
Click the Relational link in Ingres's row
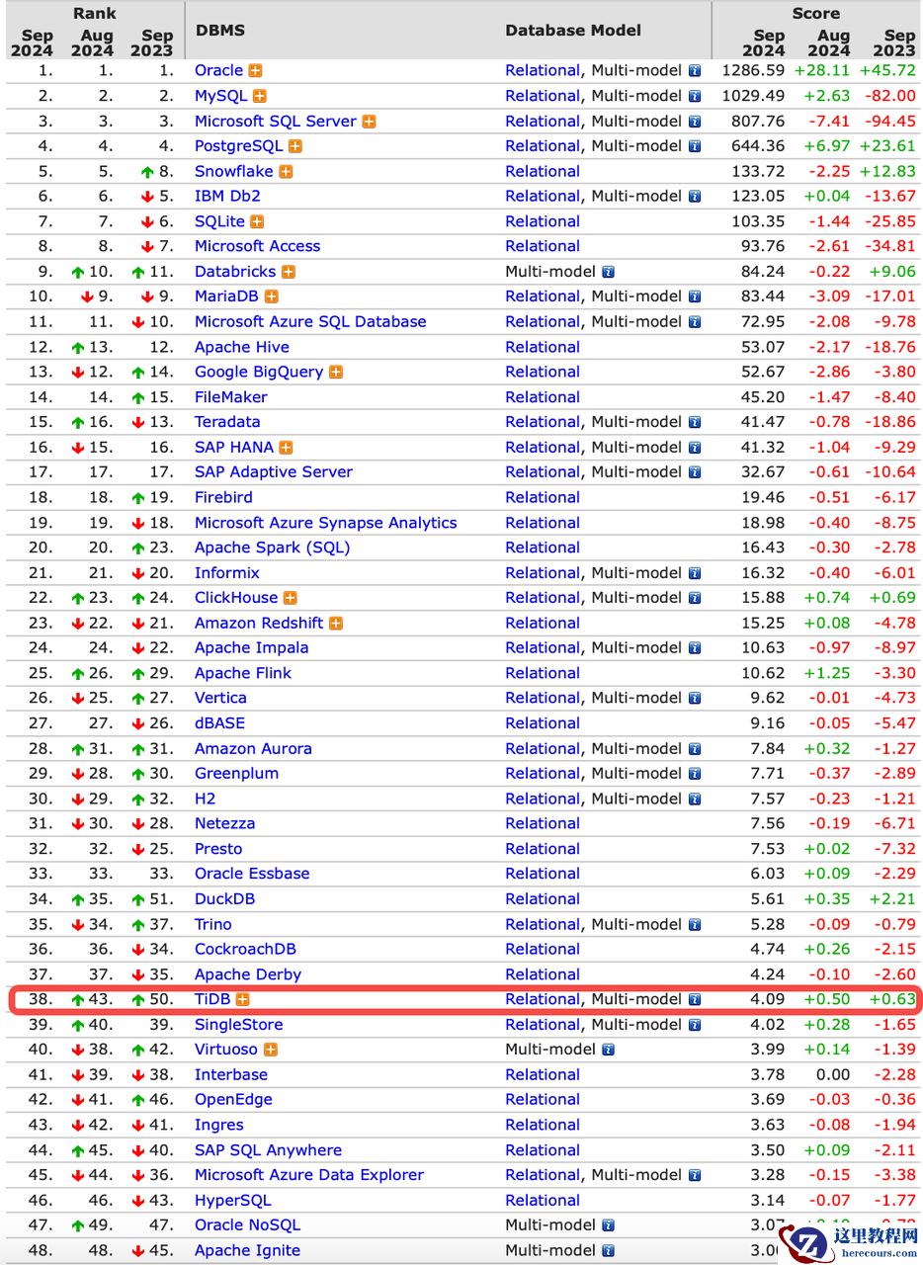click(x=543, y=1125)
